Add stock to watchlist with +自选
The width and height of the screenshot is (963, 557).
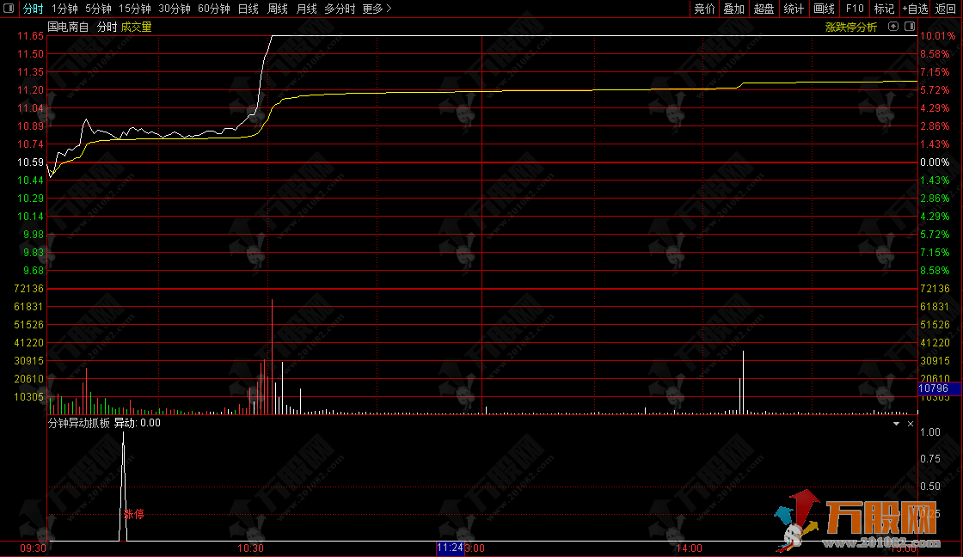915,9
